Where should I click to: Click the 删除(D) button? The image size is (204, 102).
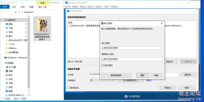[188, 62]
